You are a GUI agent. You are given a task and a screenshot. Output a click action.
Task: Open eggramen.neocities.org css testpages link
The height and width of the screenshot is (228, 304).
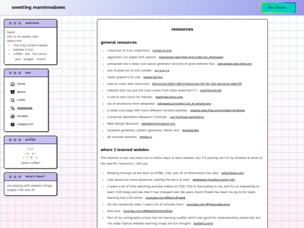click(191, 57)
